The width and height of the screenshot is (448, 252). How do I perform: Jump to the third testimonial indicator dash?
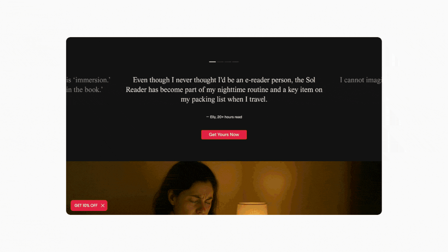(x=228, y=62)
